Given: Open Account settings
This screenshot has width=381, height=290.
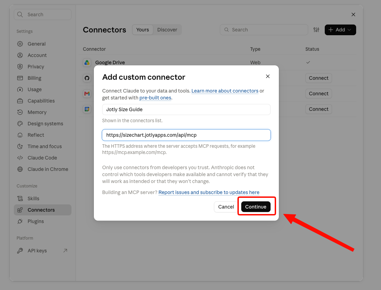Looking at the screenshot, I should click(42, 55).
